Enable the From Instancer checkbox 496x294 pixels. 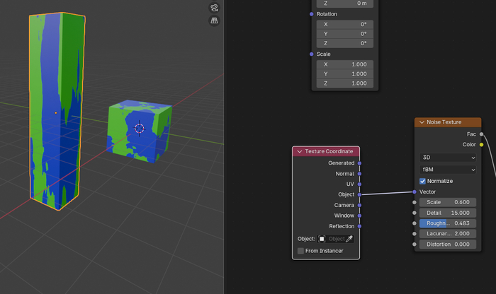tap(301, 251)
